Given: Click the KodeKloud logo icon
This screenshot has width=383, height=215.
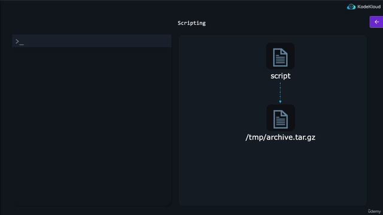Looking at the screenshot, I should click(351, 7).
